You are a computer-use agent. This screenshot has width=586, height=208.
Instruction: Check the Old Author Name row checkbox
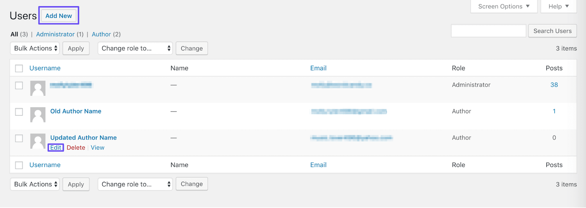tap(19, 112)
